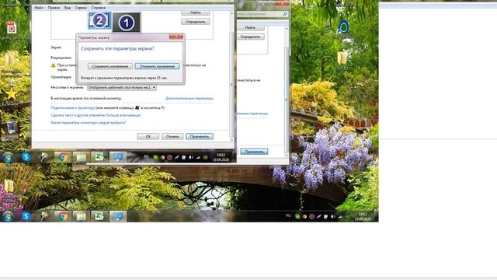
Task: Open the Справка menu
Action: pyautogui.click(x=99, y=8)
